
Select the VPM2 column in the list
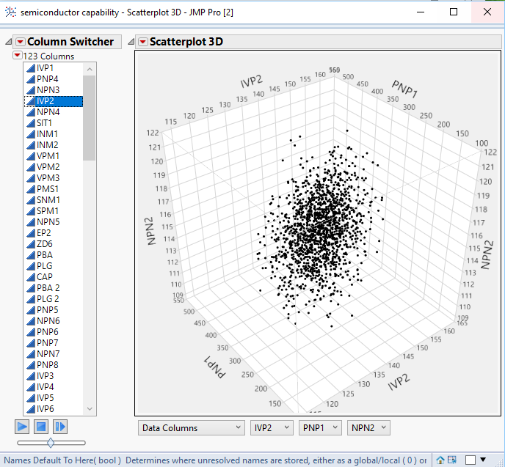pyautogui.click(x=48, y=167)
